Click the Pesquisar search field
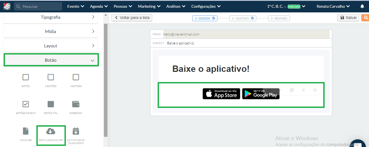The width and height of the screenshot is (369, 147). click(x=38, y=6)
